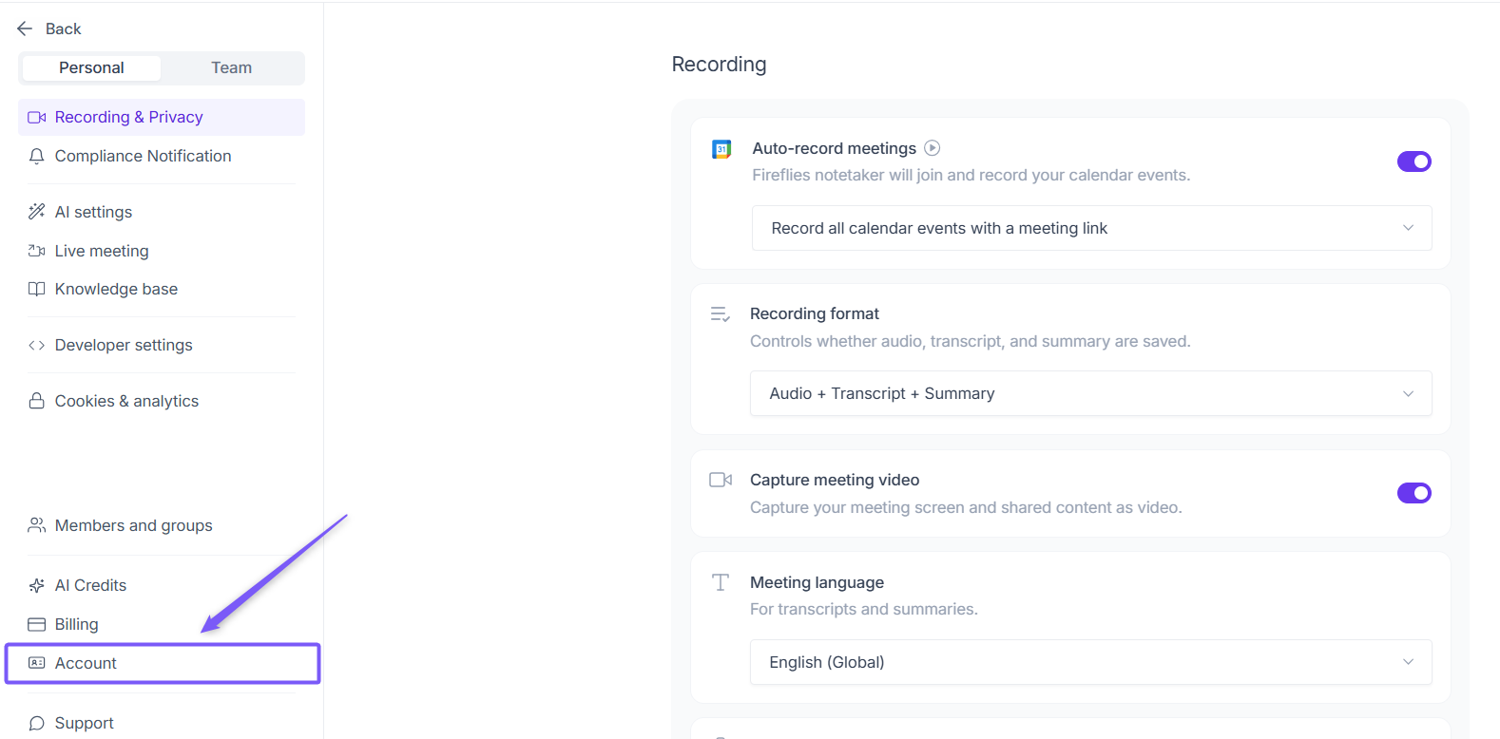Image resolution: width=1500 pixels, height=739 pixels.
Task: Open Recording & Privacy settings
Action: tap(162, 117)
